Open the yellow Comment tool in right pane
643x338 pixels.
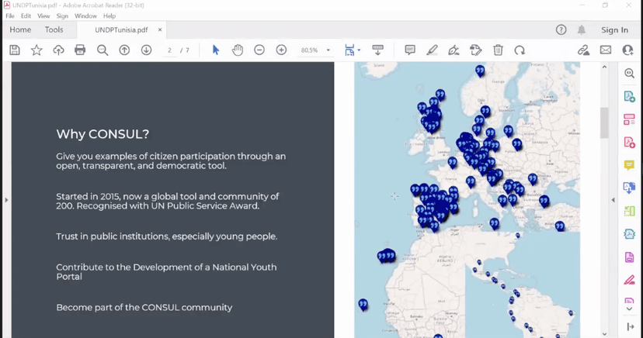tap(630, 165)
